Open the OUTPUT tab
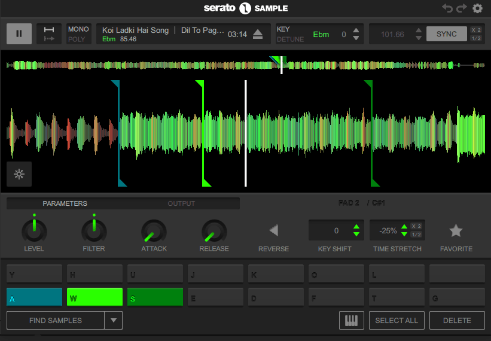Image resolution: width=491 pixels, height=341 pixels. point(181,203)
